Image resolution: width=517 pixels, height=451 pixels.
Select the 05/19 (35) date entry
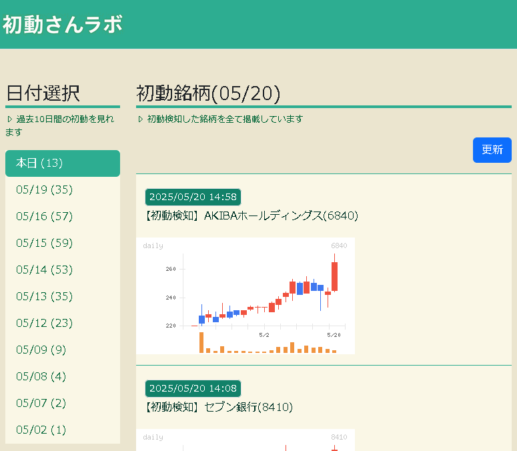(x=63, y=190)
